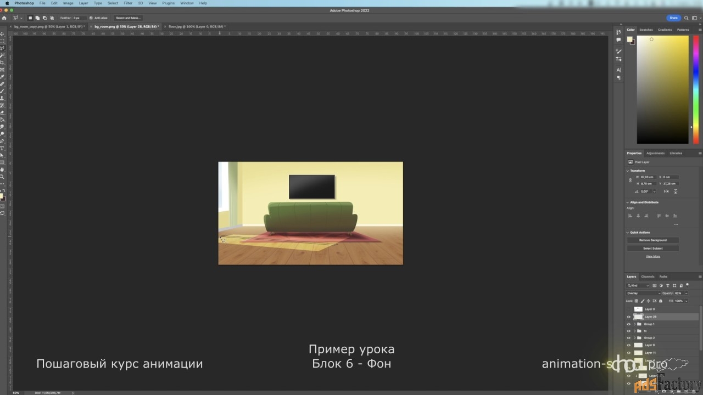
Task: Click Select and Mask button
Action: coord(128,18)
